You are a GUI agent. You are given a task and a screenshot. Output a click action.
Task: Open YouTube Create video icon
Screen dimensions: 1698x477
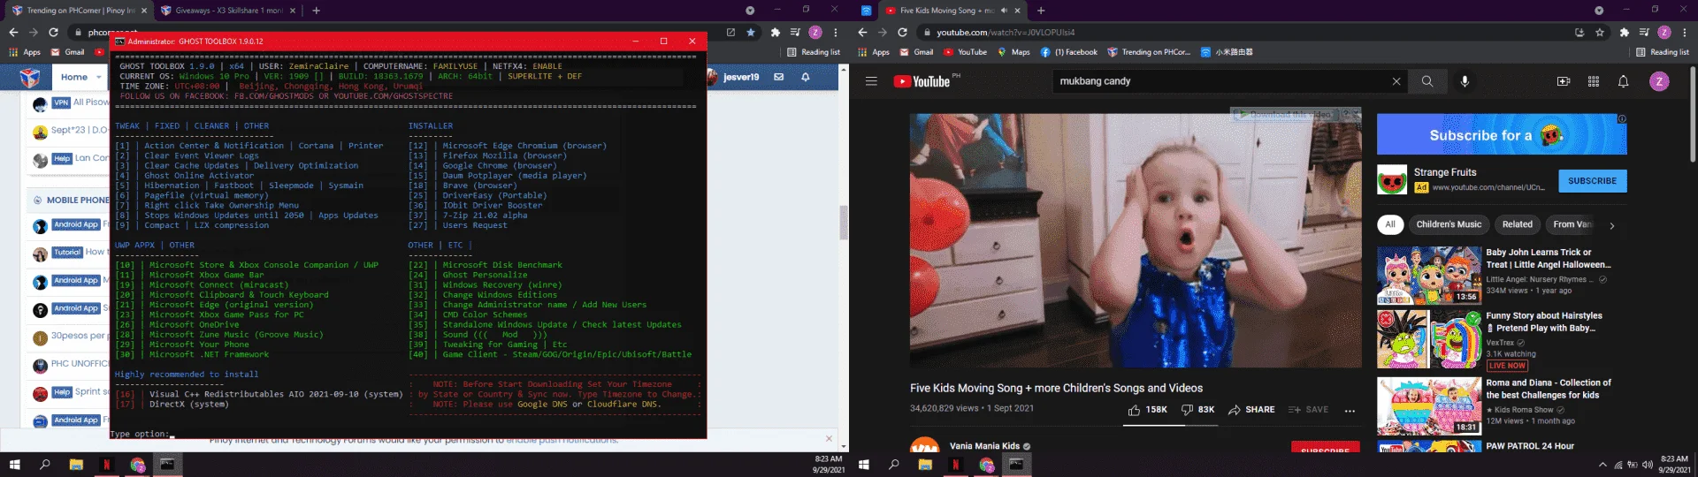(1564, 81)
